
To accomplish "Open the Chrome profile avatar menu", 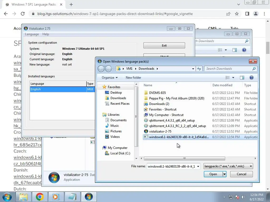I will [256, 14].
